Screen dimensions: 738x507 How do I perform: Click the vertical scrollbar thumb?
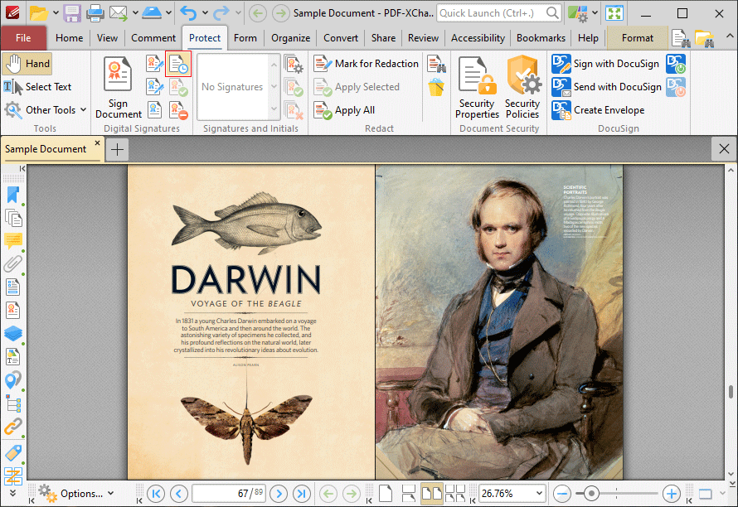coord(731,391)
